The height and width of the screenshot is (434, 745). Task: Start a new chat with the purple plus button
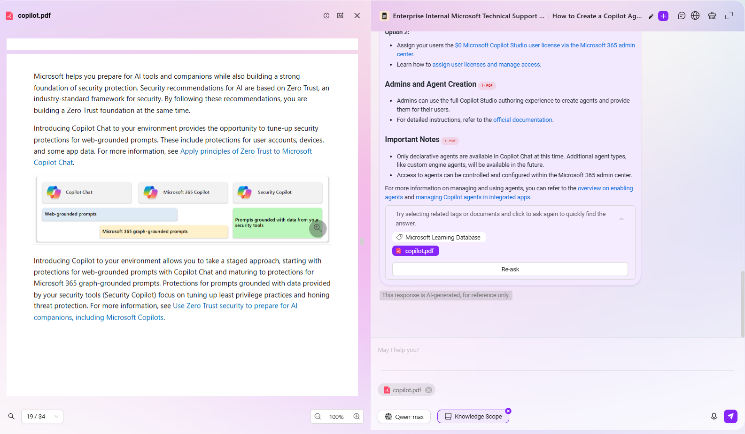[x=663, y=16]
